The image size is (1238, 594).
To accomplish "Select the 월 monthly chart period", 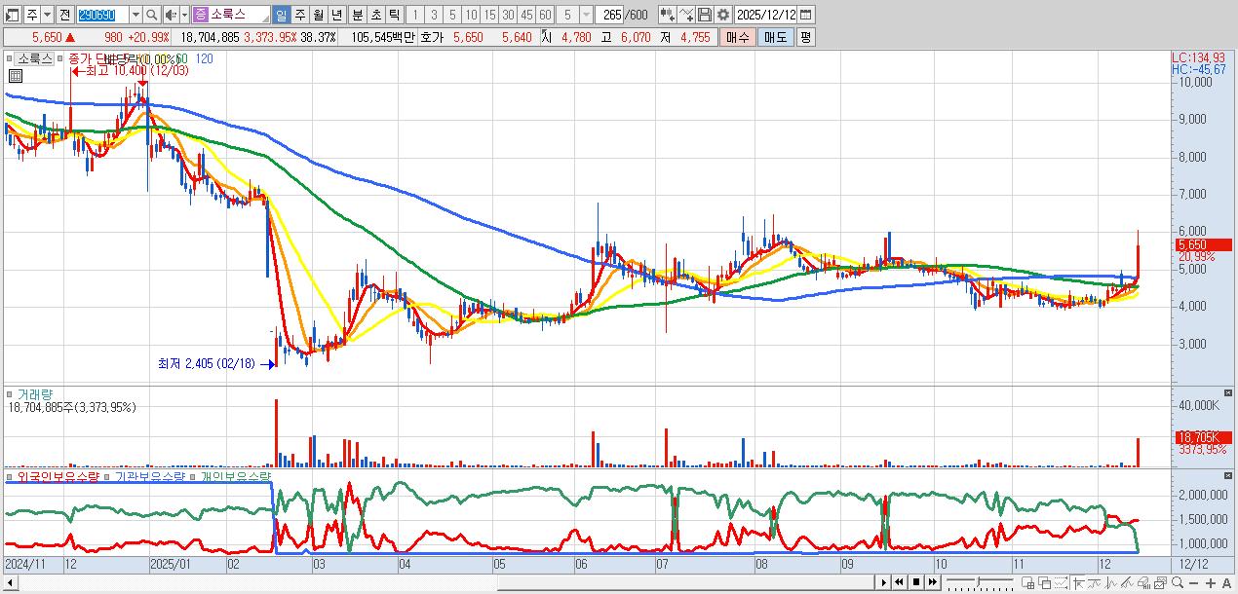I will click(318, 15).
